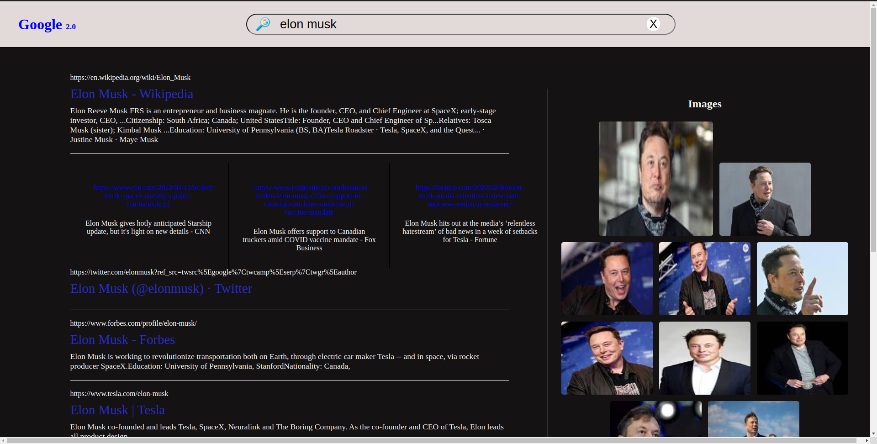Open the 'Elon Musk (@elonmusk) · Twitter' result
The image size is (877, 444).
click(x=161, y=289)
